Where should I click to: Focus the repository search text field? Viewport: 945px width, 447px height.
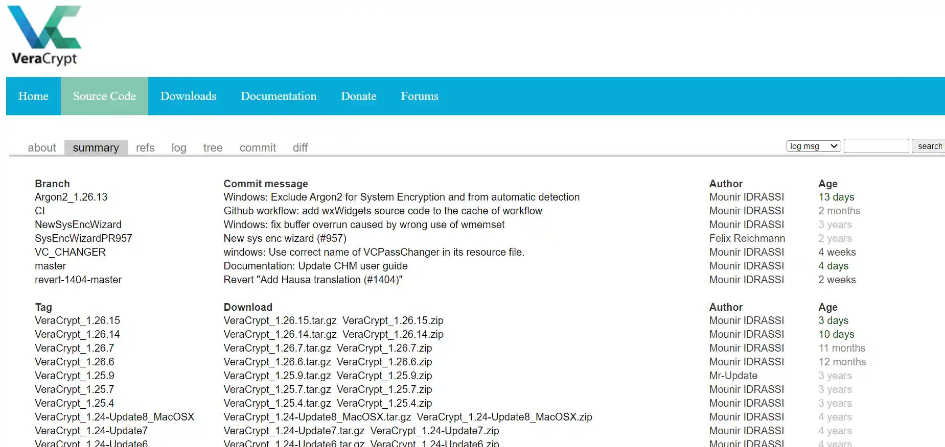click(877, 146)
